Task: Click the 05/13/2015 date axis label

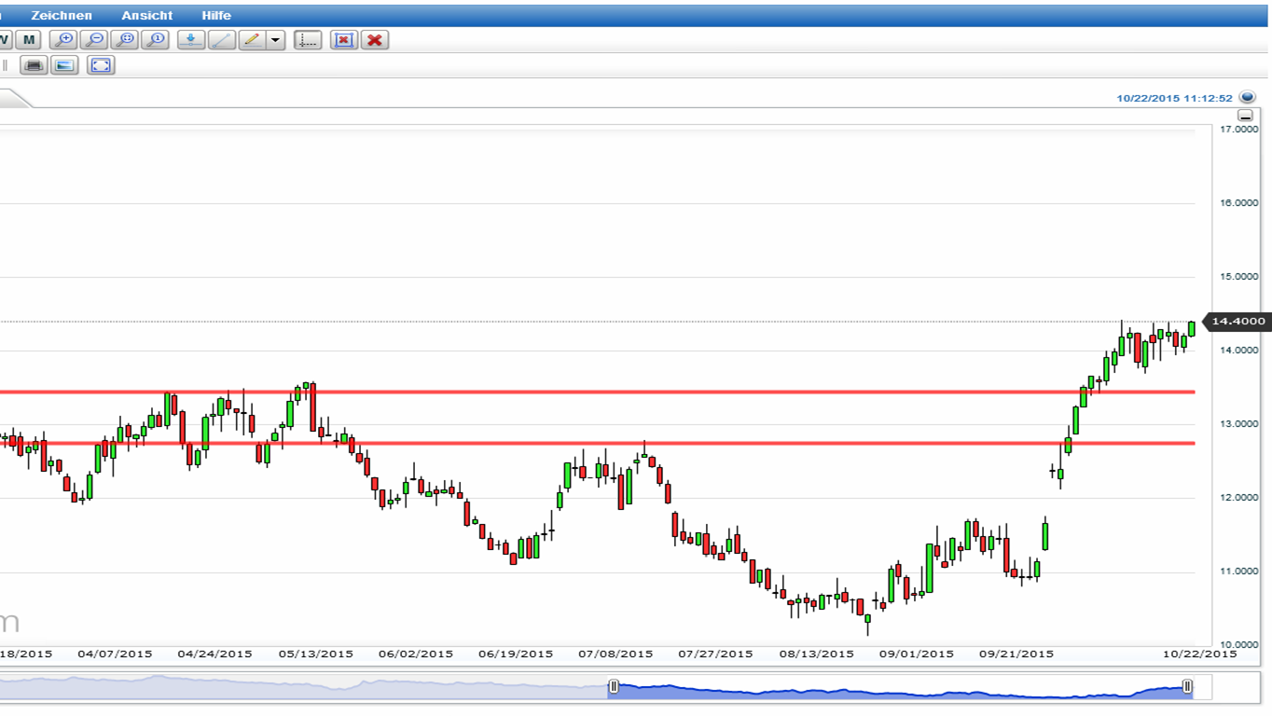Action: click(316, 654)
